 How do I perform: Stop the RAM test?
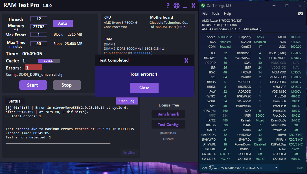point(67,85)
